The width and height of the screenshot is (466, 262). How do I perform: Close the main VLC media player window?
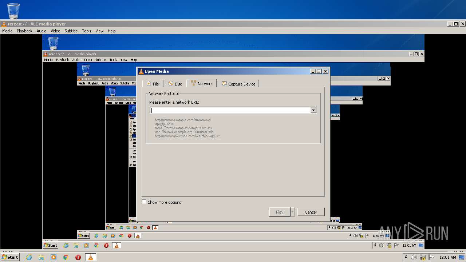tap(463, 24)
